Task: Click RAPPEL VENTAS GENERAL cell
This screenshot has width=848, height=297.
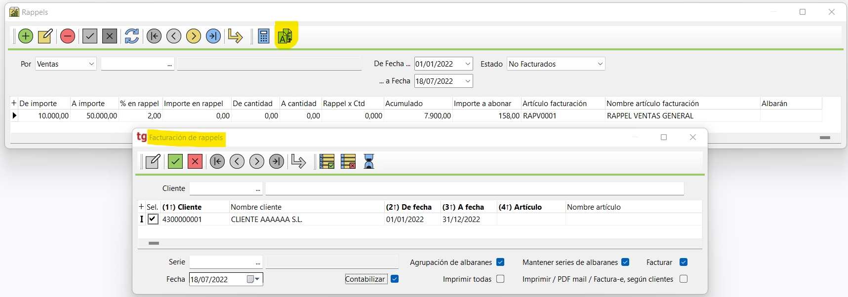Action: coord(683,115)
